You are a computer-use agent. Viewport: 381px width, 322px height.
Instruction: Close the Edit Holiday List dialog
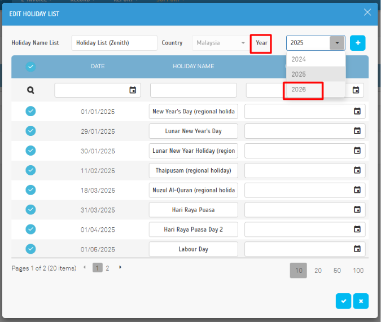[367, 12]
